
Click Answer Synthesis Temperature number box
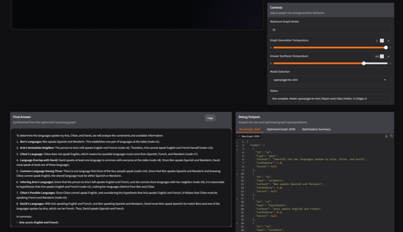click(376, 56)
